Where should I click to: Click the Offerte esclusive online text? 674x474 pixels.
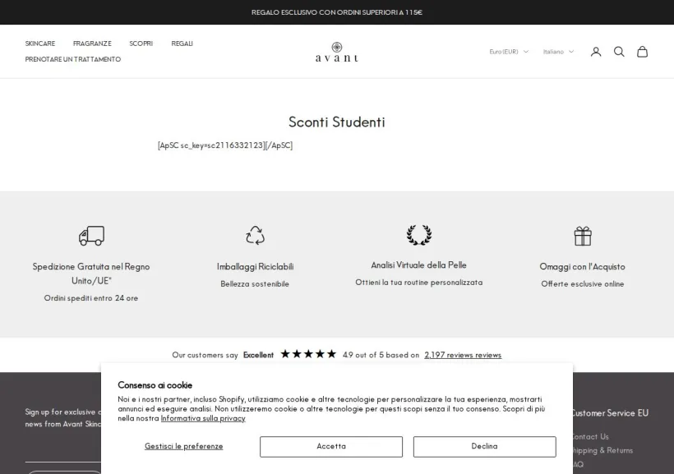[583, 284]
